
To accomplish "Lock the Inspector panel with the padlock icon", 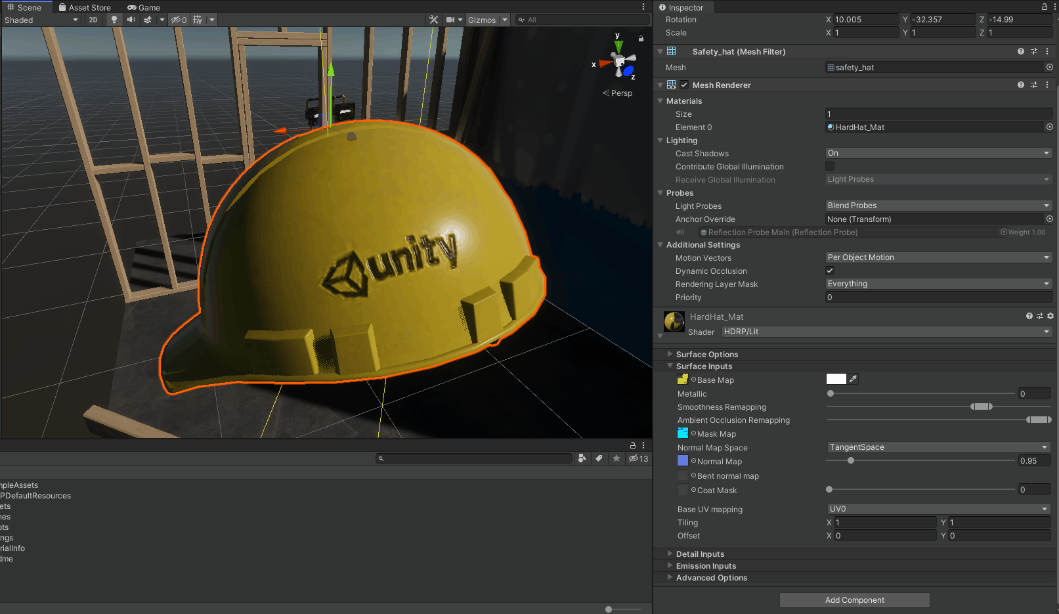I will (1044, 7).
